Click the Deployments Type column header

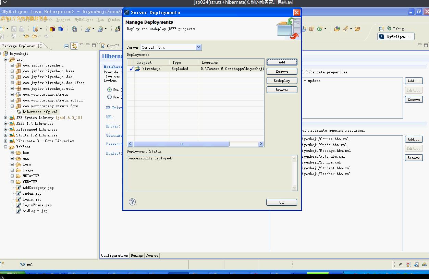(x=184, y=62)
